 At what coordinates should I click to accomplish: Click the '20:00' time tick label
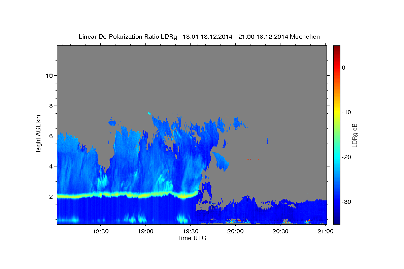[x=235, y=232]
